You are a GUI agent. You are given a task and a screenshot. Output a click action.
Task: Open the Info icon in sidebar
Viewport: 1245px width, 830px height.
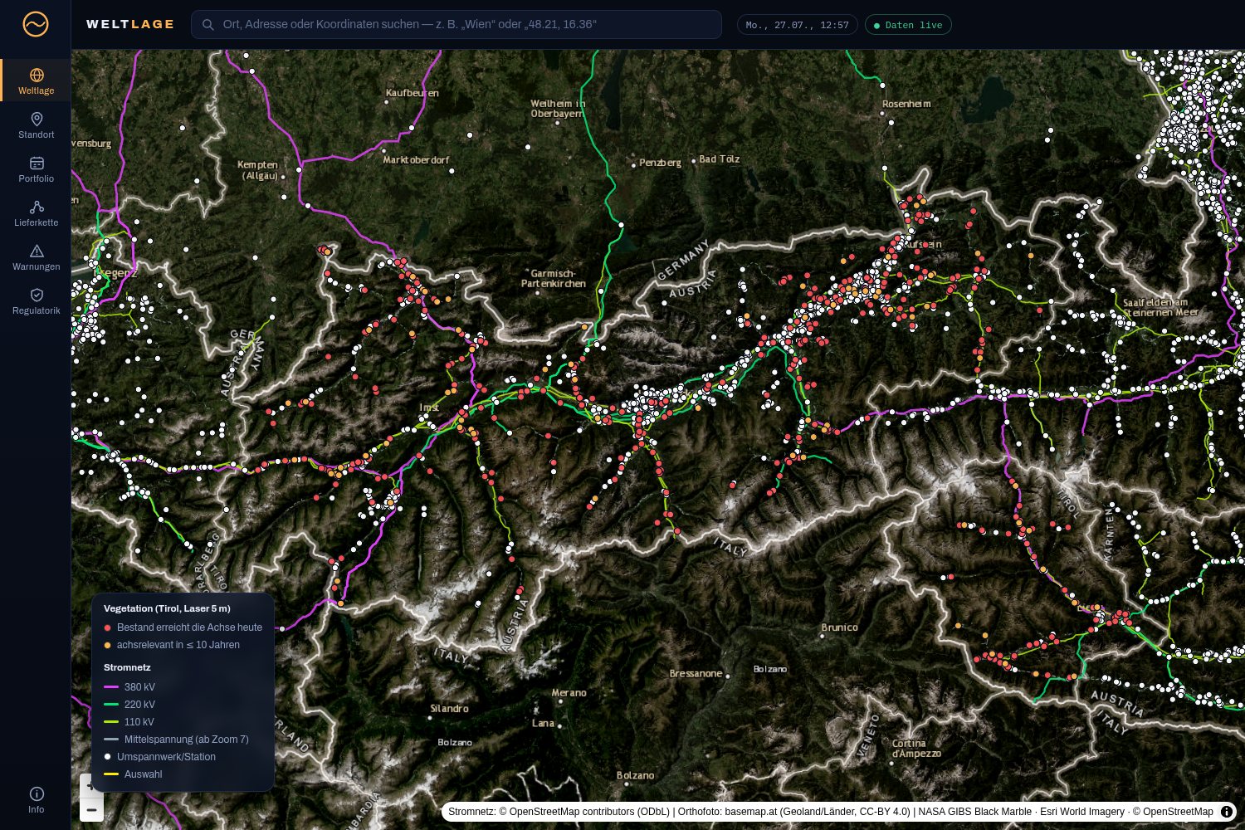coord(37,794)
